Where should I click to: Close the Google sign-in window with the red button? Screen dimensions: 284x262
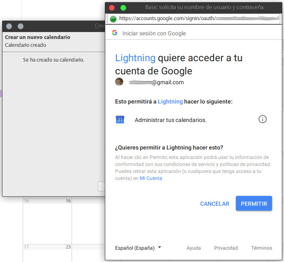coord(112,7)
